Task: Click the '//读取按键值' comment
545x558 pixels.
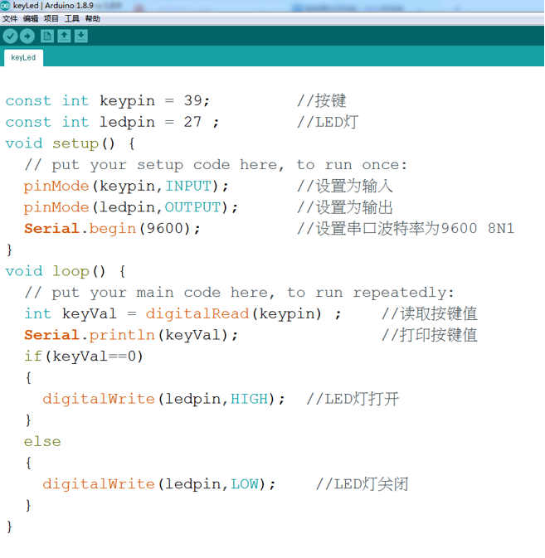Action: tap(430, 314)
